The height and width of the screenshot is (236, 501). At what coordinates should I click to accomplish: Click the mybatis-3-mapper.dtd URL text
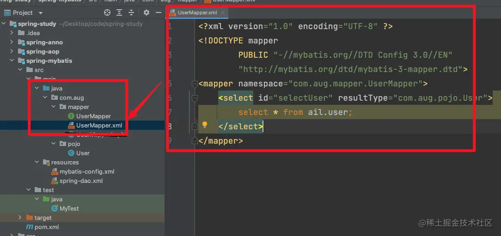point(350,69)
